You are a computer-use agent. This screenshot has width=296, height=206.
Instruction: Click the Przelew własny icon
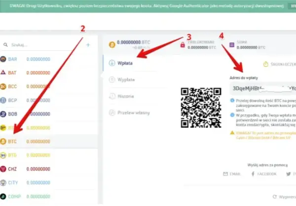coord(112,113)
